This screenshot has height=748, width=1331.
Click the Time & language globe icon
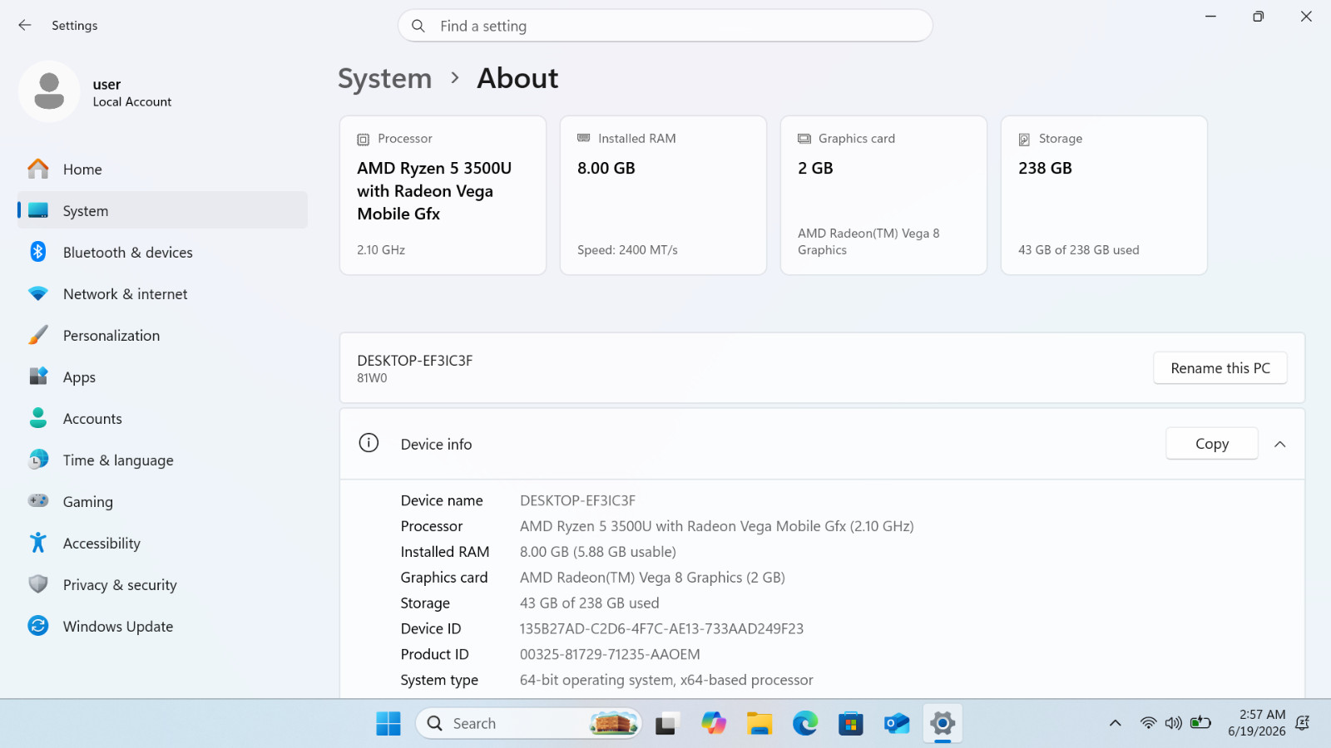pos(38,460)
